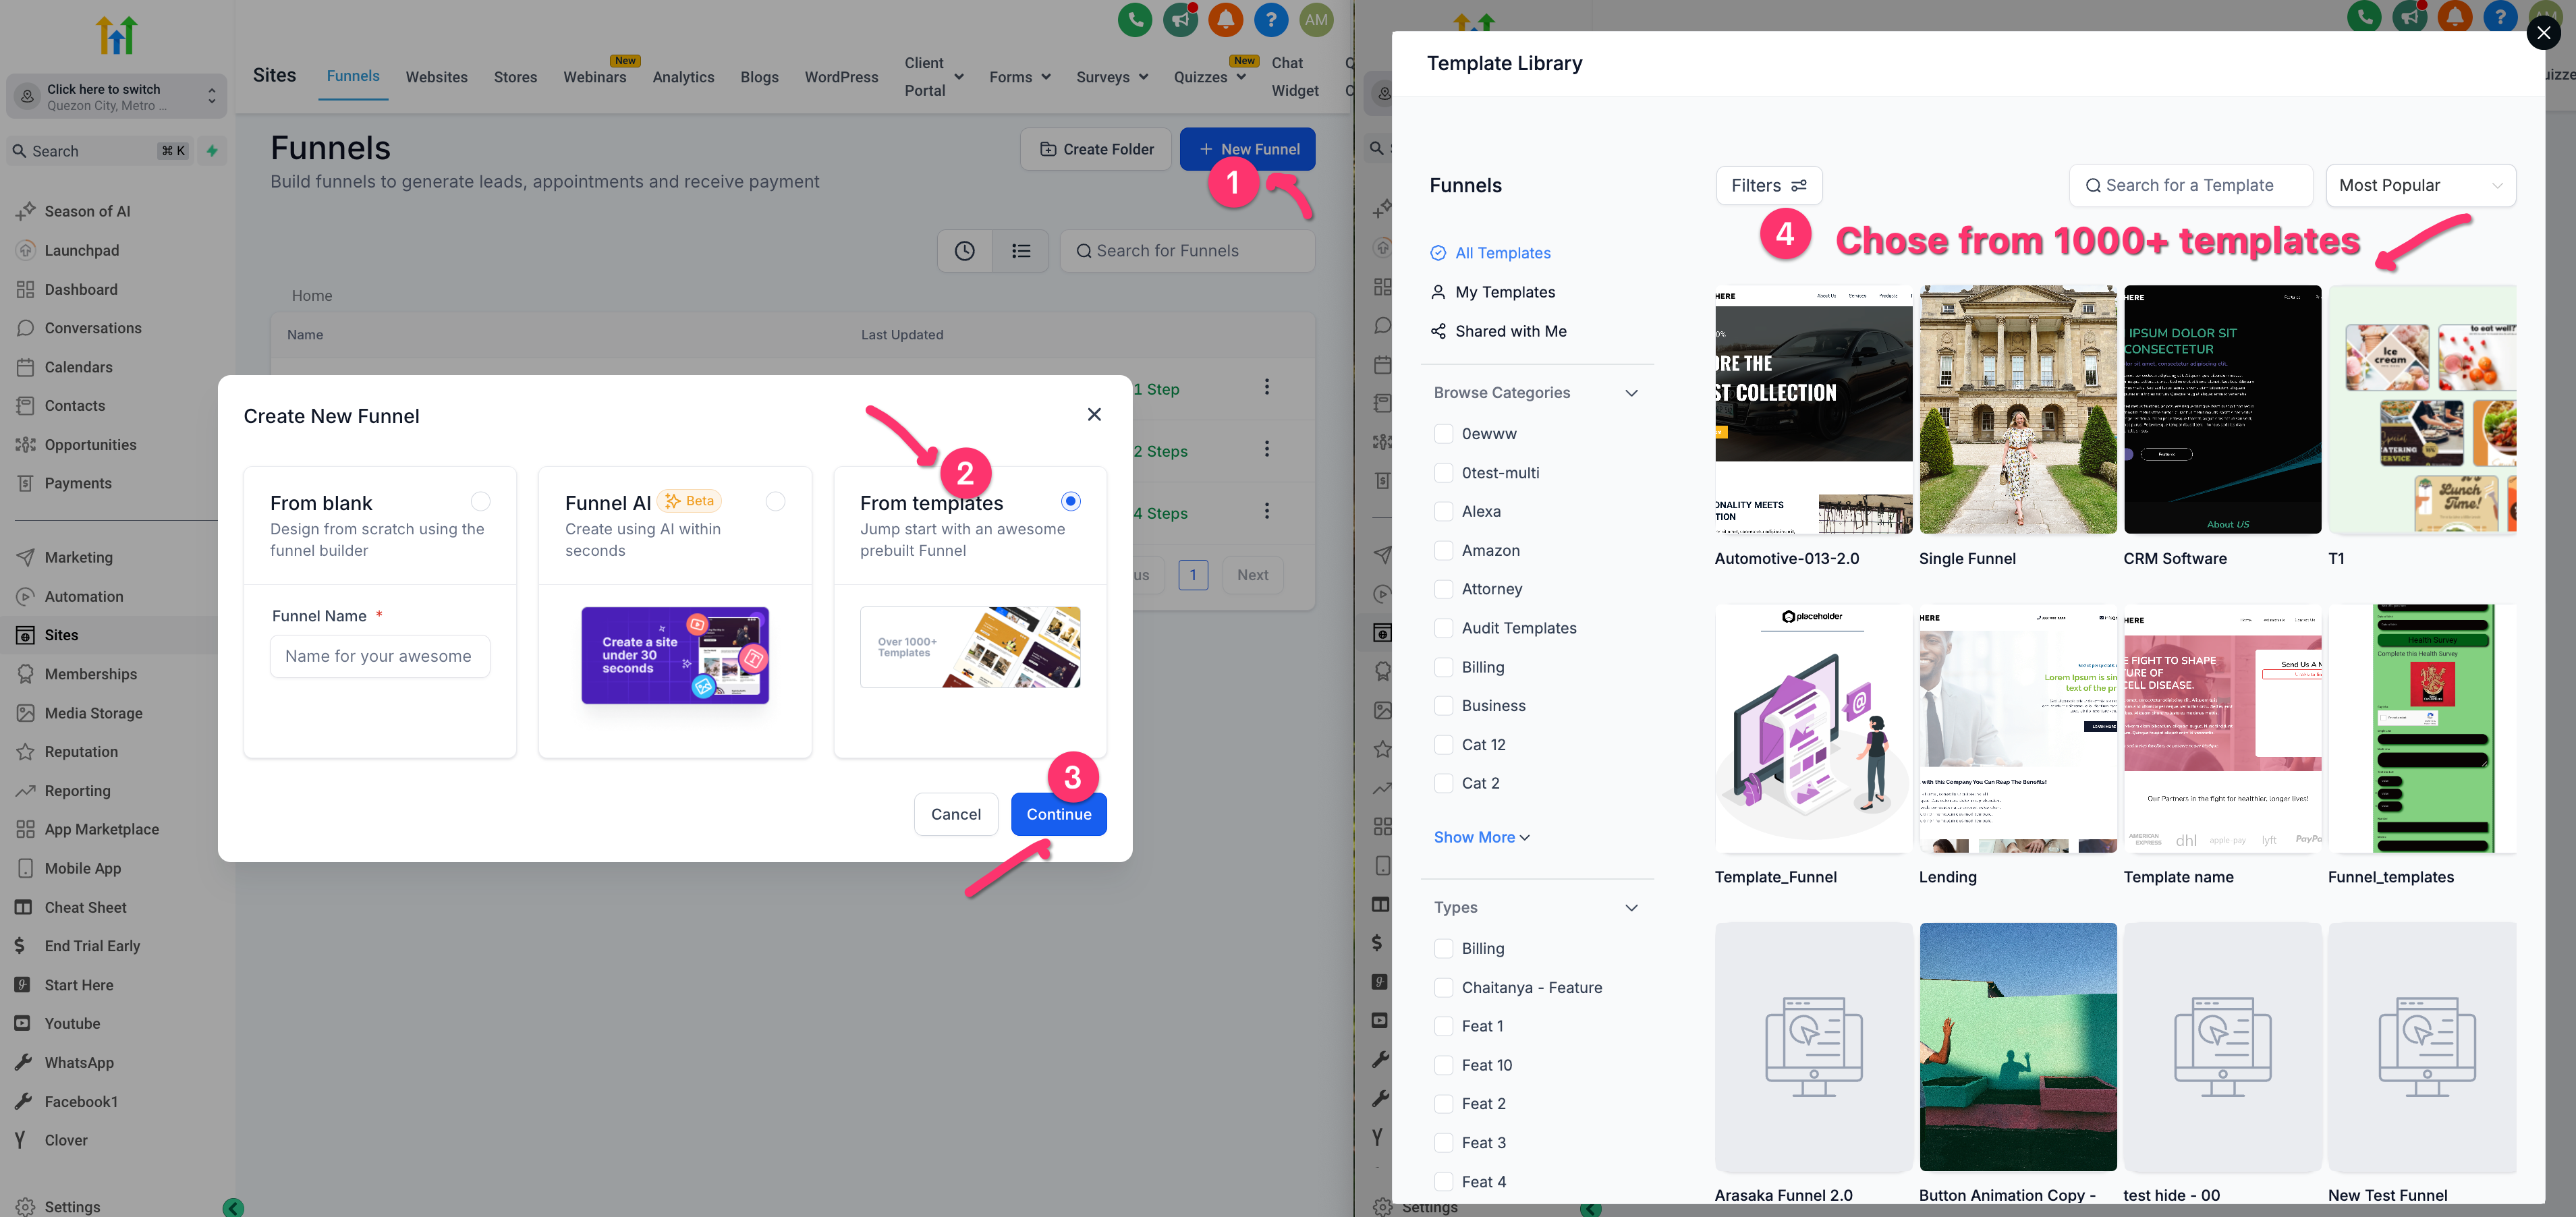Open three-dot menu for the 2 Steps funnel
Screen dimensions: 2576x1217
click(x=1266, y=449)
